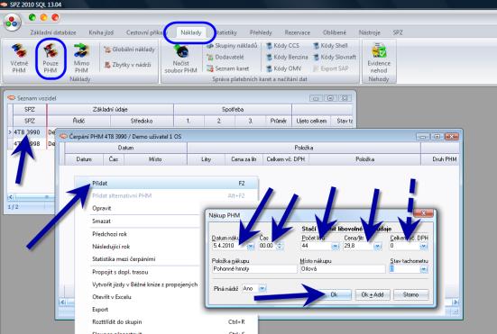Viewport: 497px width, 334px height.
Task: Switch to Kniha jízd tab
Action: [101, 32]
